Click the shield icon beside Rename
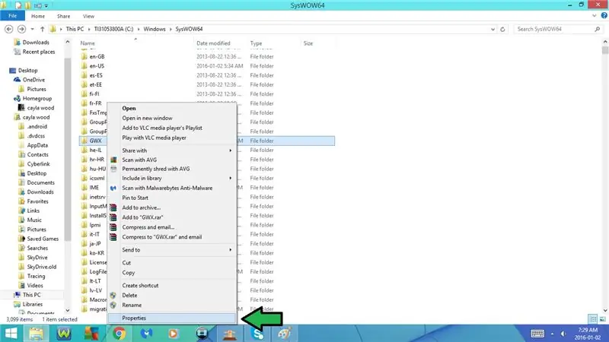Screen dimensions: 609x342 point(113,306)
